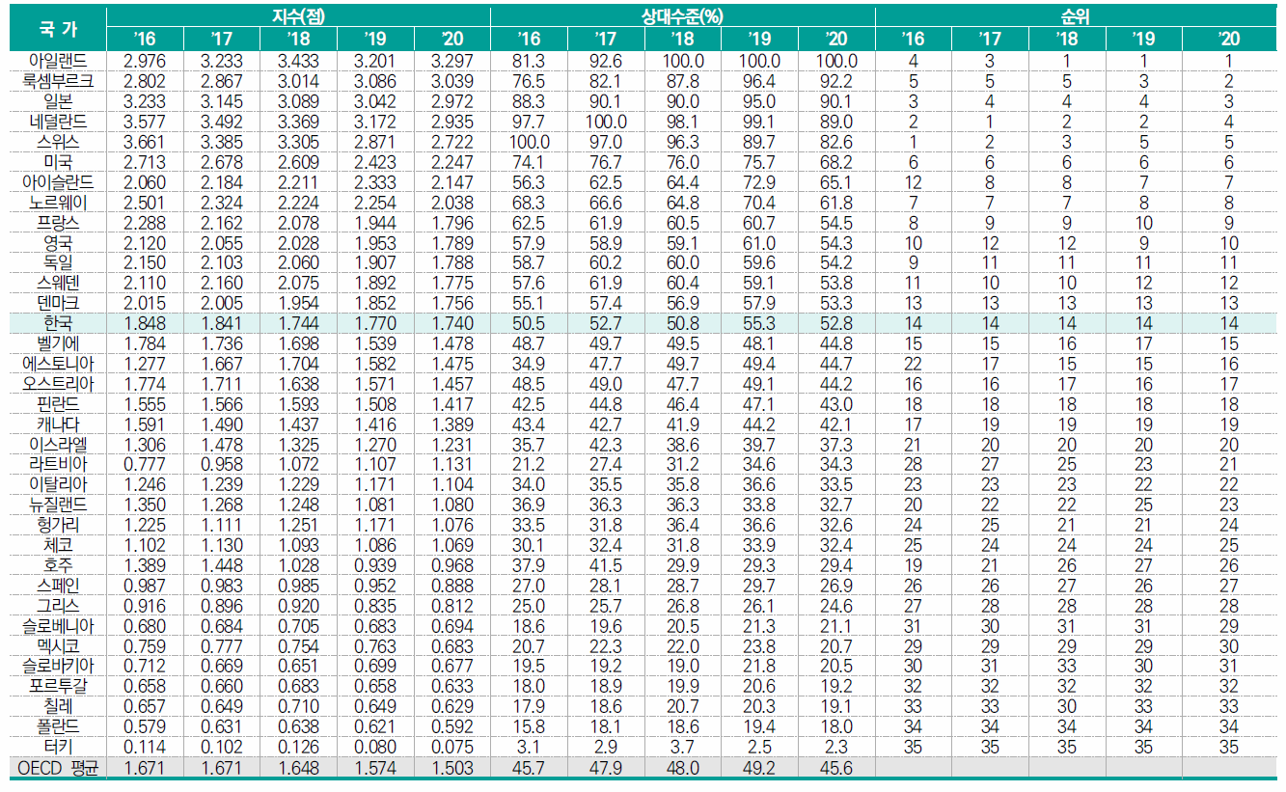Click the highlighted 한국 country cell
The image size is (1286, 792).
(x=58, y=322)
